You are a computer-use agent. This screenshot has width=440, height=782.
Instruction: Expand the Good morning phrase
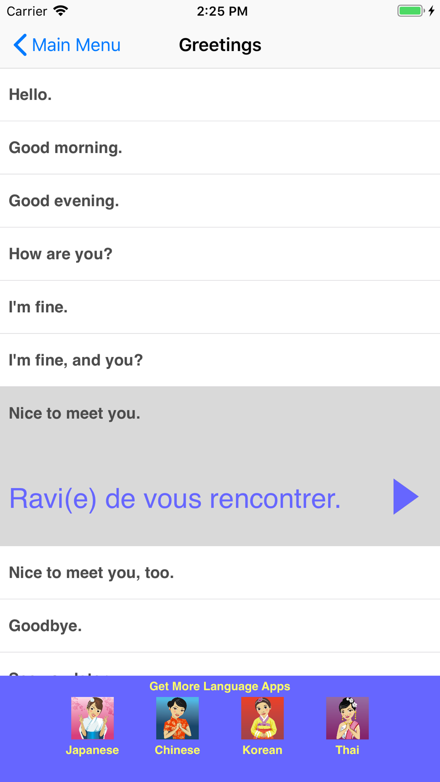tap(220, 148)
